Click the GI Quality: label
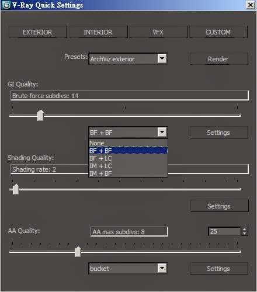Screen dimensions: 257x292 coord(23,85)
